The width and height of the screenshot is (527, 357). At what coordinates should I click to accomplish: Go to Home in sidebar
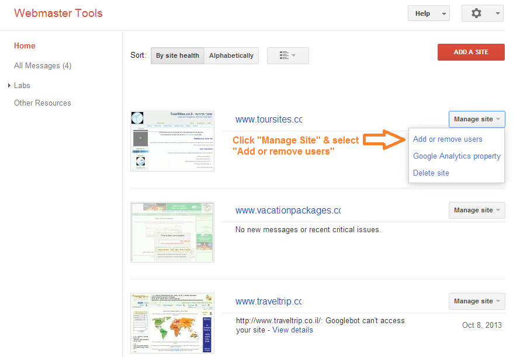pyautogui.click(x=25, y=45)
